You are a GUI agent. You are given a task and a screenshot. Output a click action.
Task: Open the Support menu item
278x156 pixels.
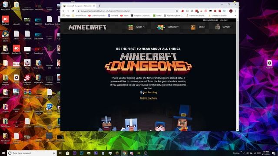(x=223, y=27)
